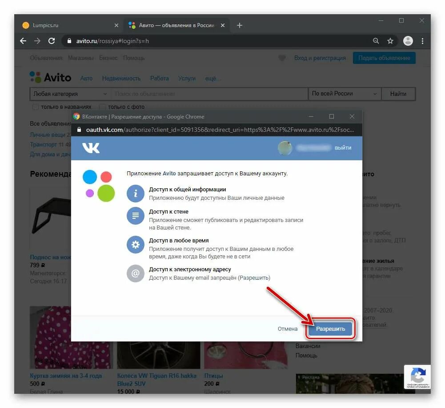Switch to the Lumpics.ru tab
This screenshot has height=408, width=445.
70,25
